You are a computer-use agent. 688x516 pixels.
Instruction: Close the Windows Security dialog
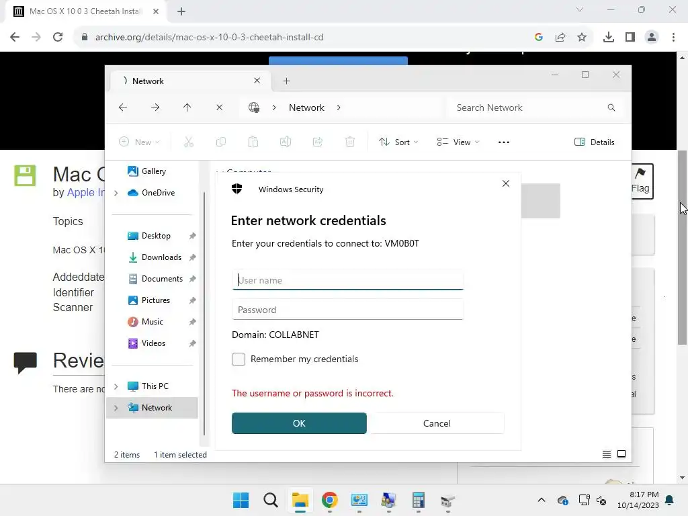pyautogui.click(x=505, y=183)
